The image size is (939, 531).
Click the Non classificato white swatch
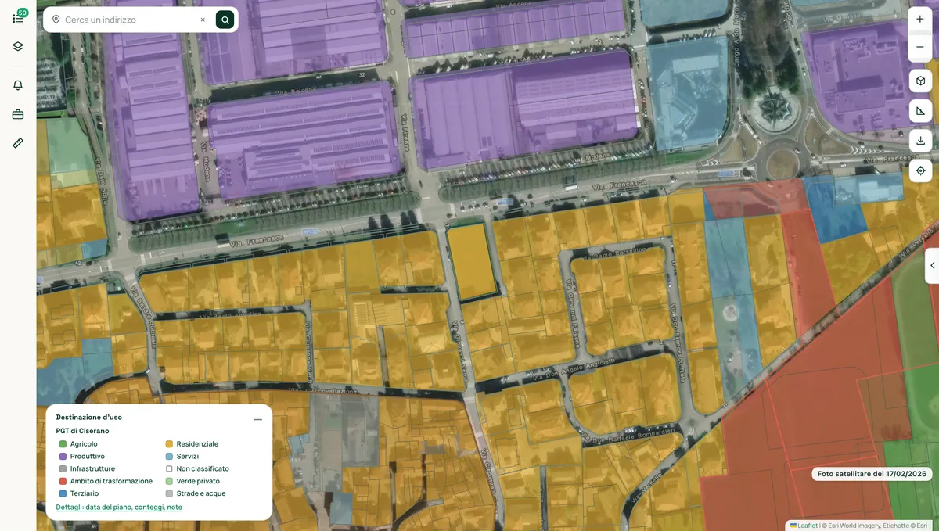(169, 469)
